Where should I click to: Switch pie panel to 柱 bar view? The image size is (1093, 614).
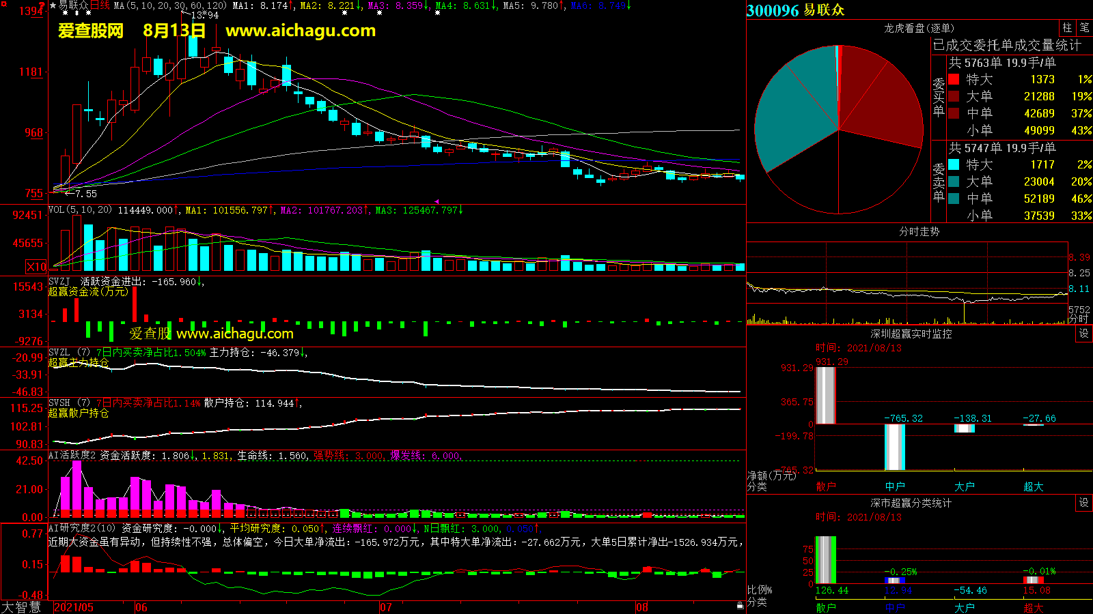1067,28
